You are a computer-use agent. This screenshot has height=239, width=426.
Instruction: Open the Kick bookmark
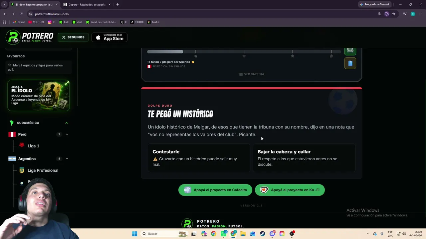point(64,22)
